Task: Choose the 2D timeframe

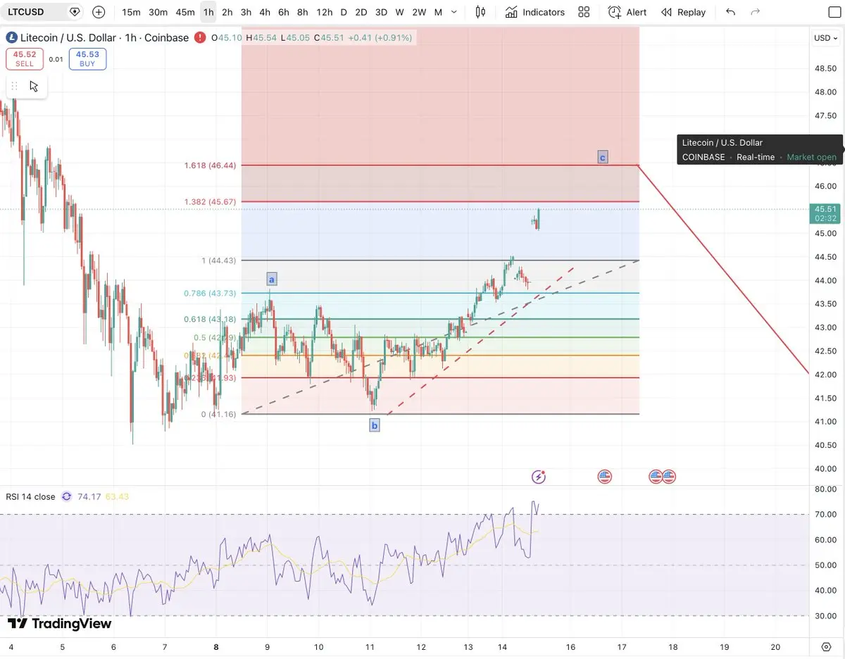Action: [361, 12]
